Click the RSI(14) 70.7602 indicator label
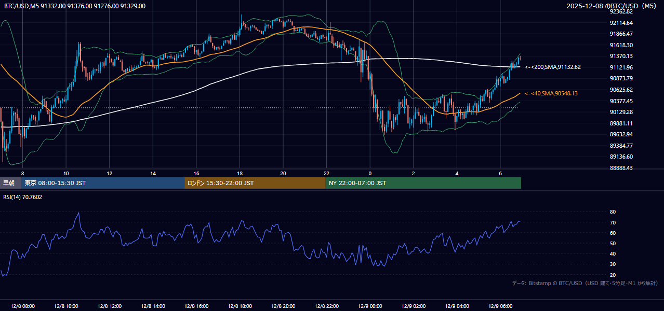Viewport: 664px width, 311px height. (x=23, y=197)
